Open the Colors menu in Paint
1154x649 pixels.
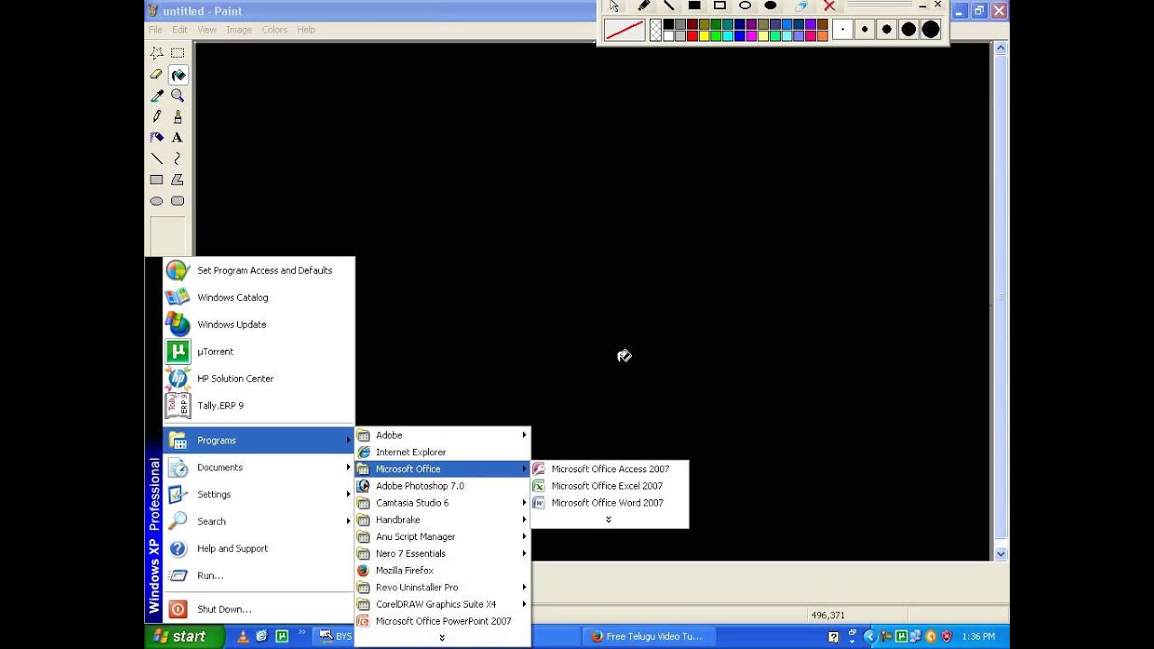(x=274, y=30)
